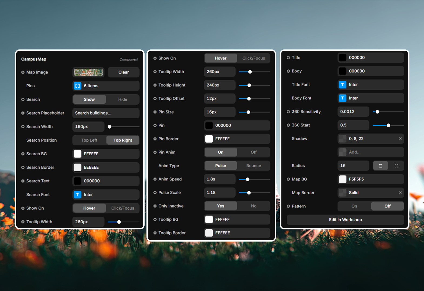Expand the 6 Items pins list
The width and height of the screenshot is (424, 291).
[x=106, y=86]
